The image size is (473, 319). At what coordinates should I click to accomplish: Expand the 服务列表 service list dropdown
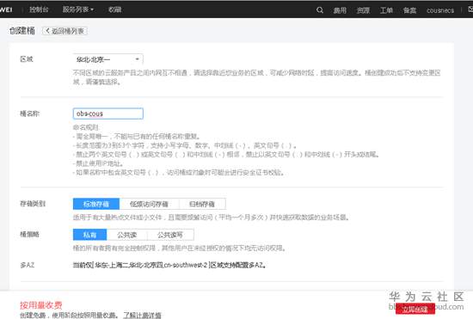point(78,9)
